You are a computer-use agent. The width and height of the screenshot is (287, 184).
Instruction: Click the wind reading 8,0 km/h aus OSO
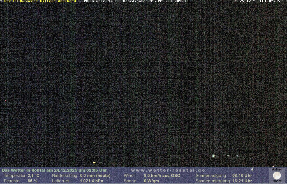pyautogui.click(x=162, y=176)
